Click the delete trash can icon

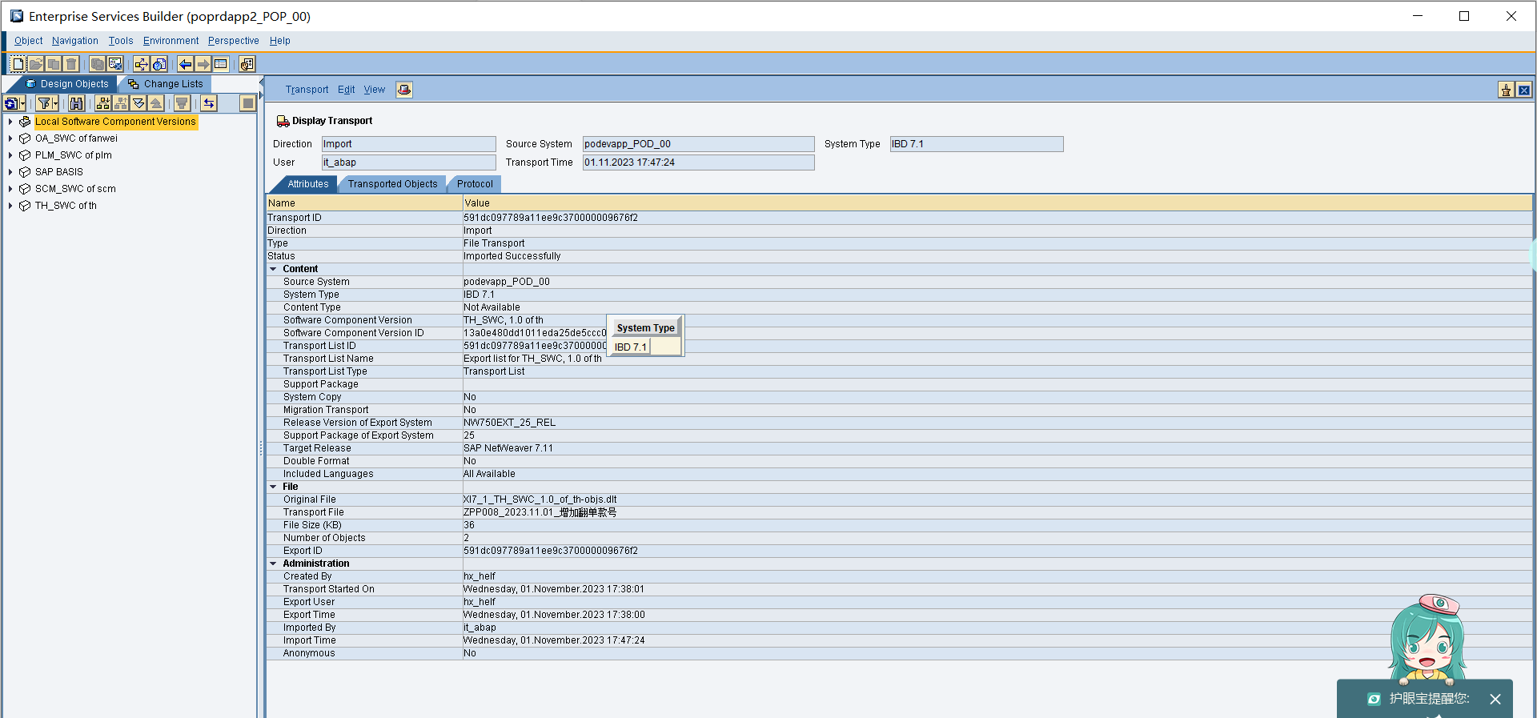point(71,64)
